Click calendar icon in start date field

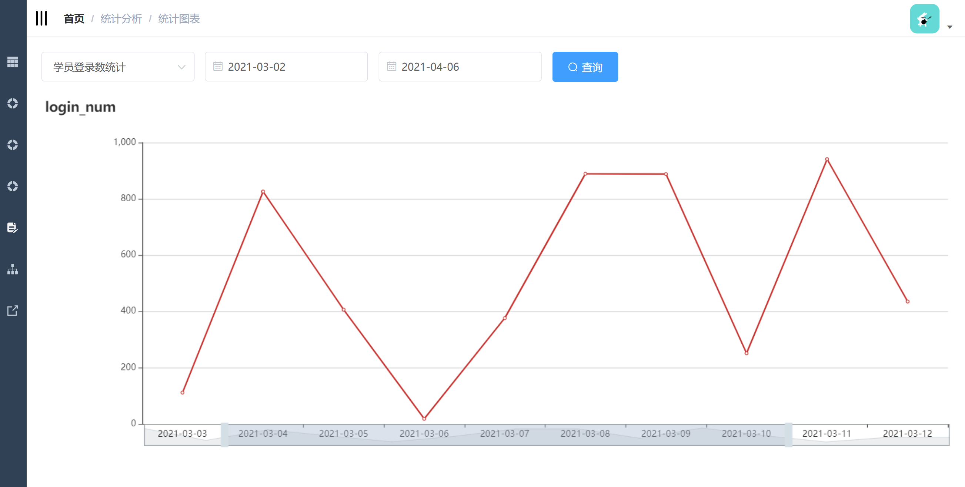(218, 67)
